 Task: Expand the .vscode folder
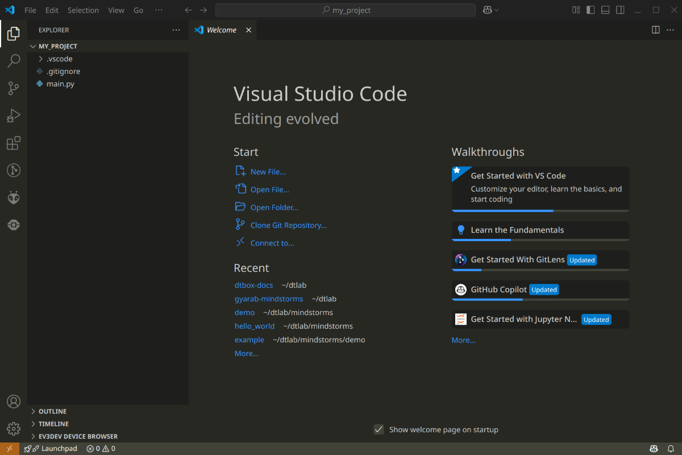(59, 59)
